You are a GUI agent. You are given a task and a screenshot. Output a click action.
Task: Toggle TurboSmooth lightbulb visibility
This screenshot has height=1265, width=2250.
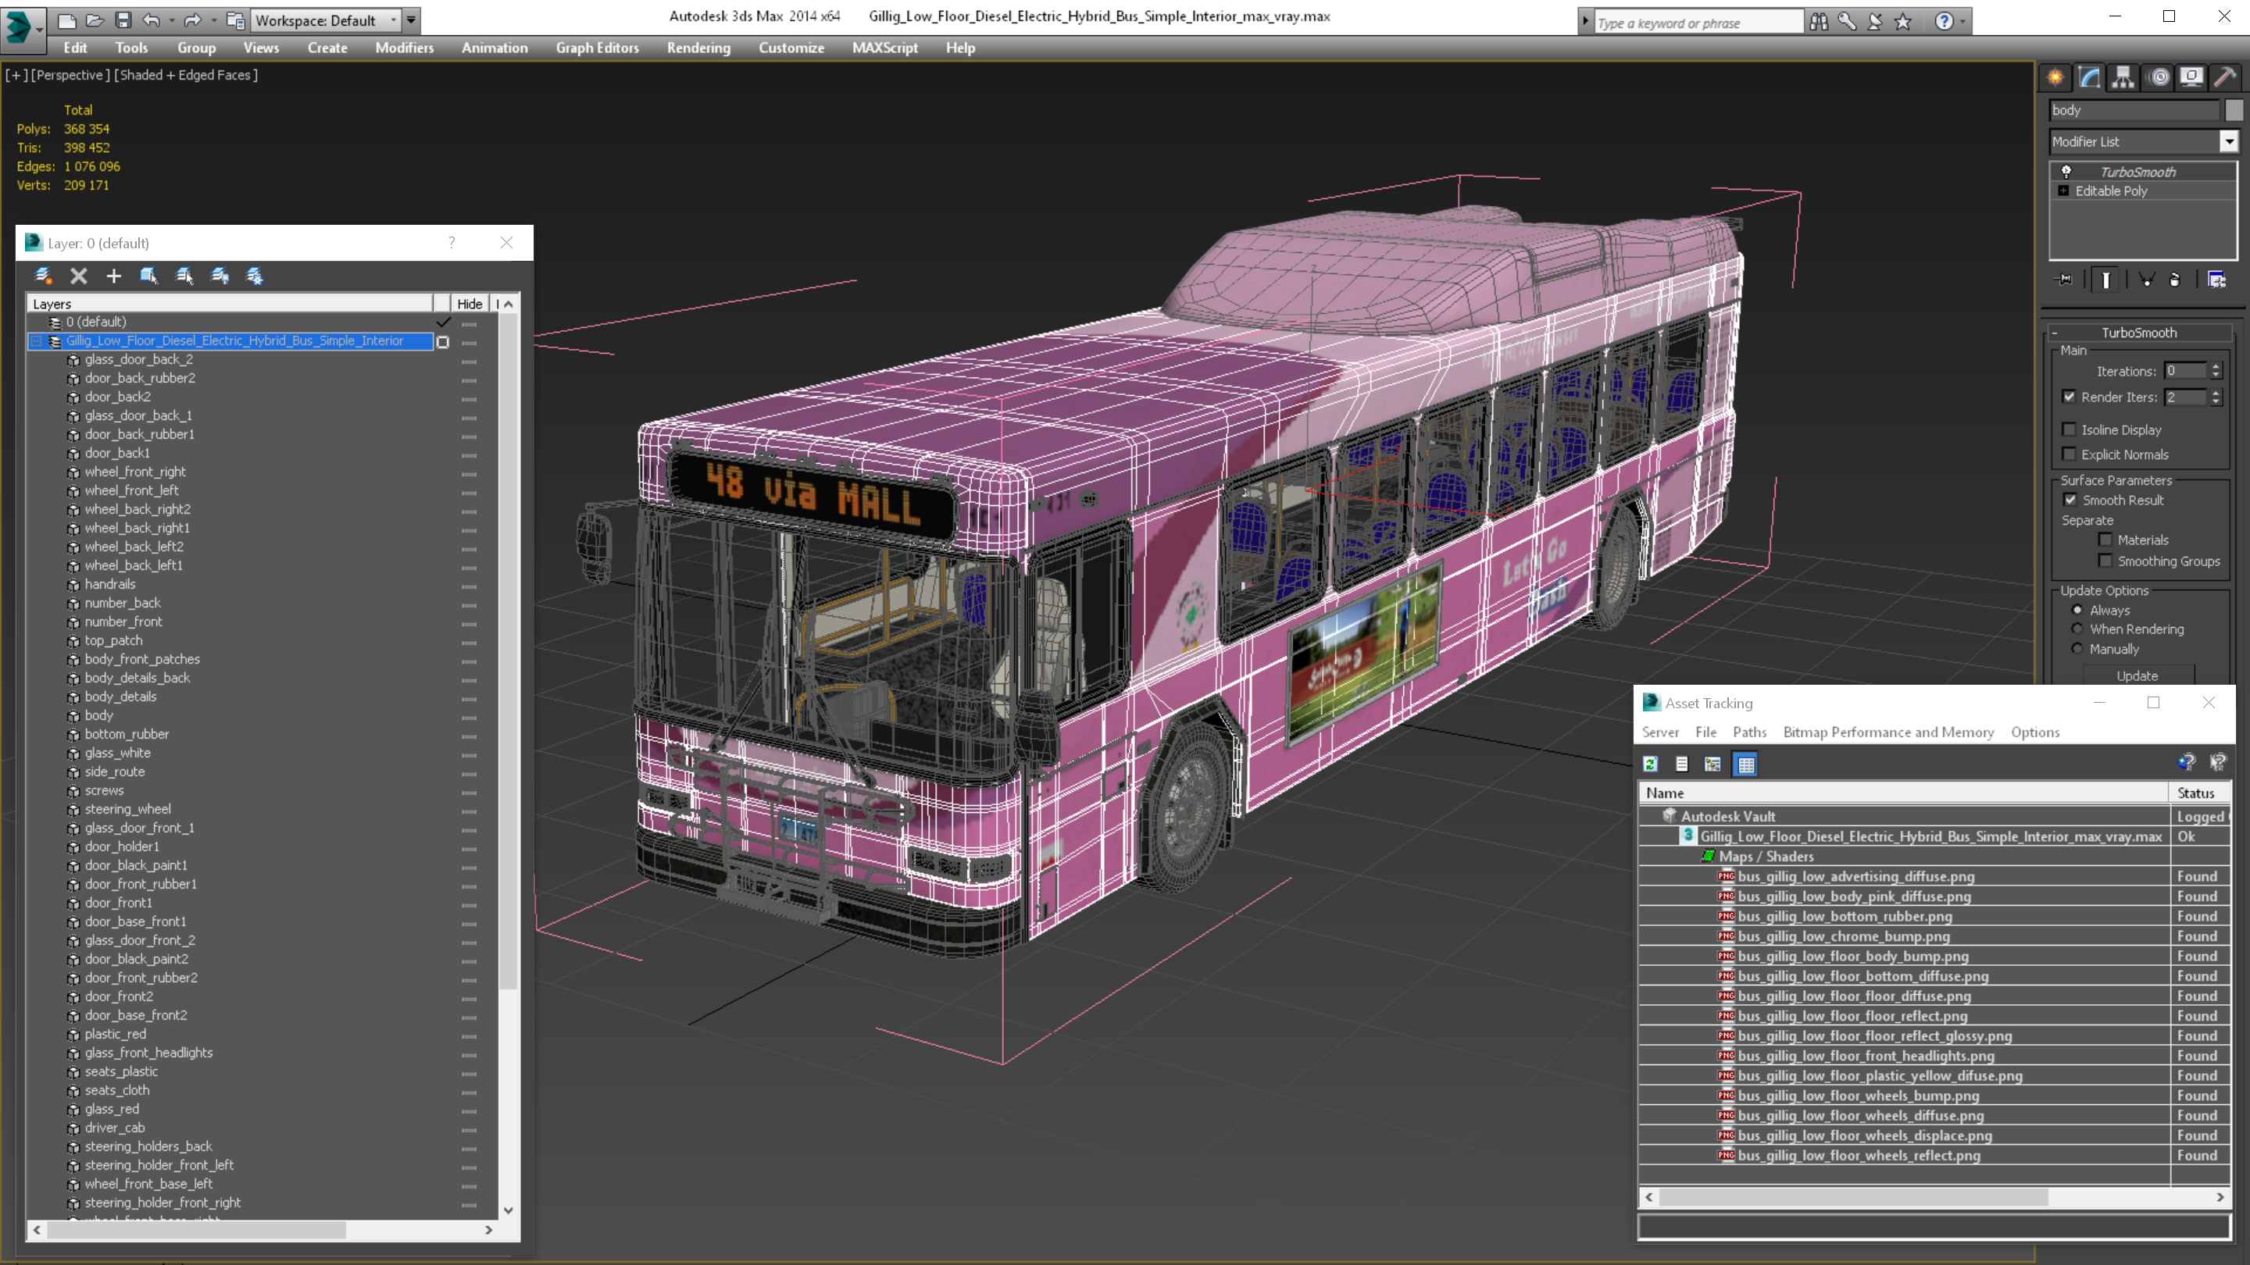[2066, 171]
